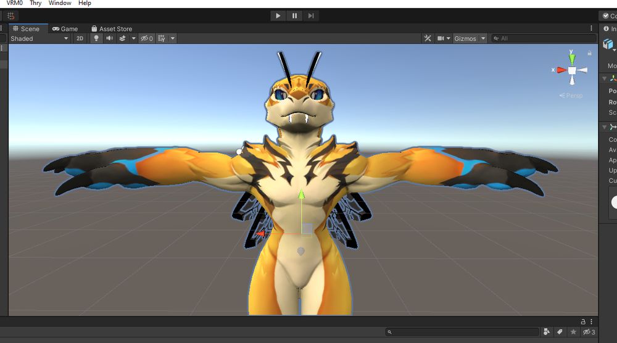The width and height of the screenshot is (617, 343).
Task: Toggle hidden objects visibility showing 0
Action: tap(147, 38)
